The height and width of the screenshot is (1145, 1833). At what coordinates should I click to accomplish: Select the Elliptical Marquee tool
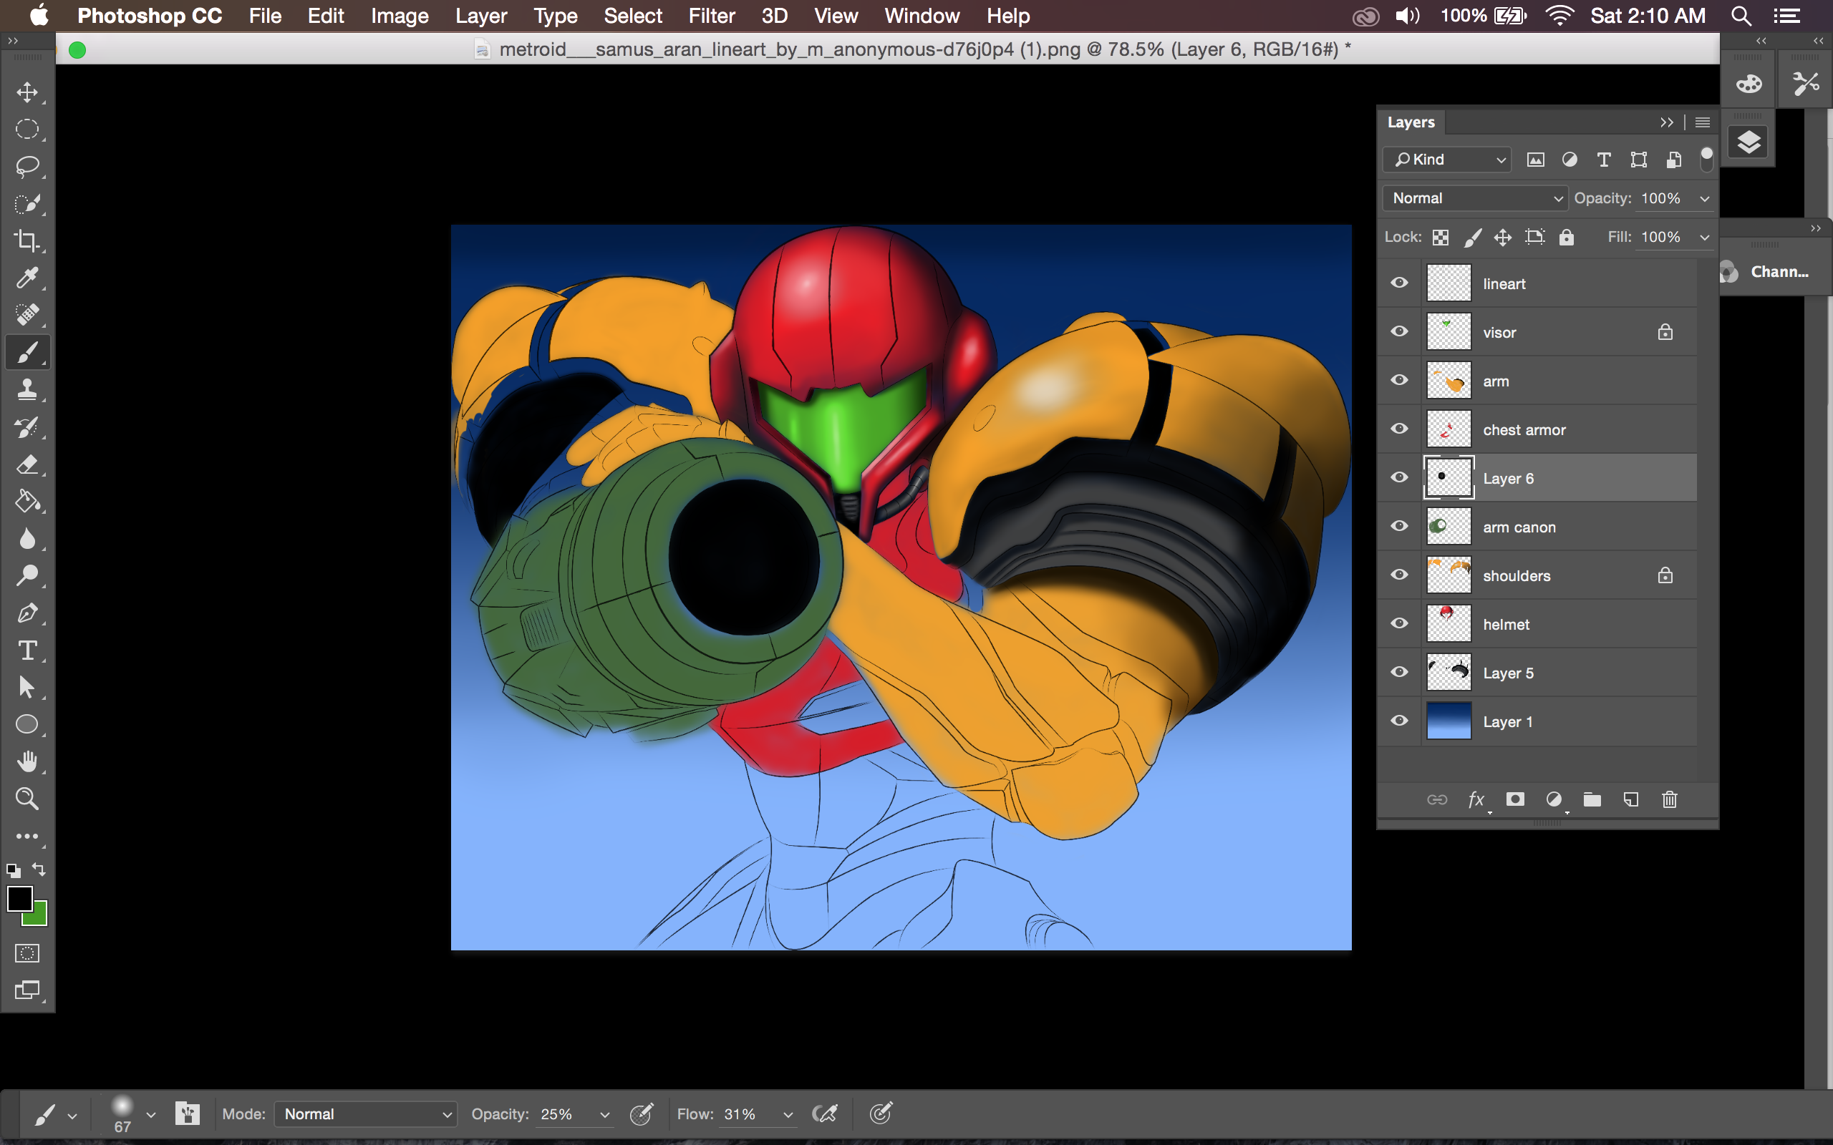pos(27,130)
